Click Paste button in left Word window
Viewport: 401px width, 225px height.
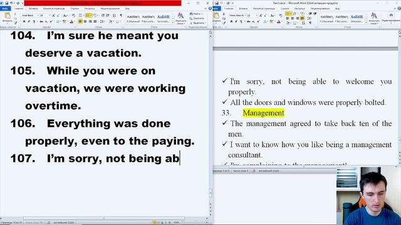8,17
